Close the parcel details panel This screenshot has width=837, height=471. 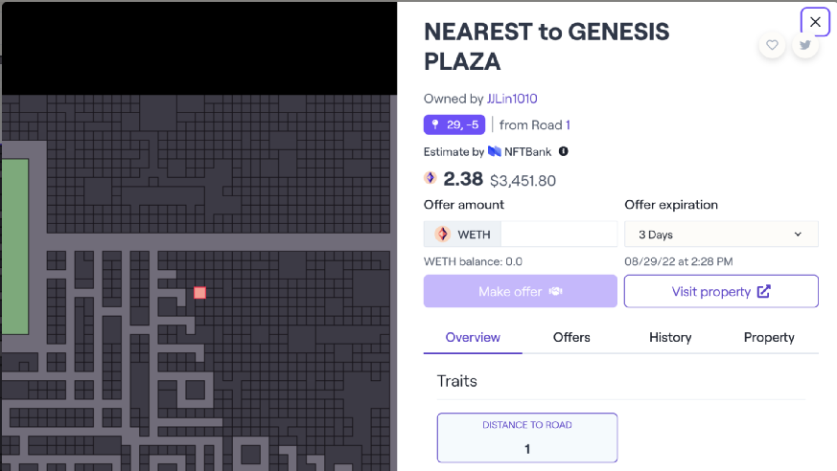[x=815, y=21]
